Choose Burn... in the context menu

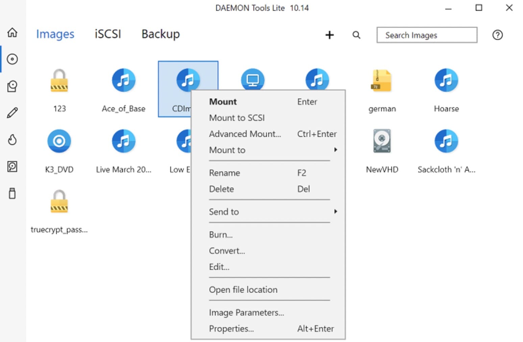point(268,234)
